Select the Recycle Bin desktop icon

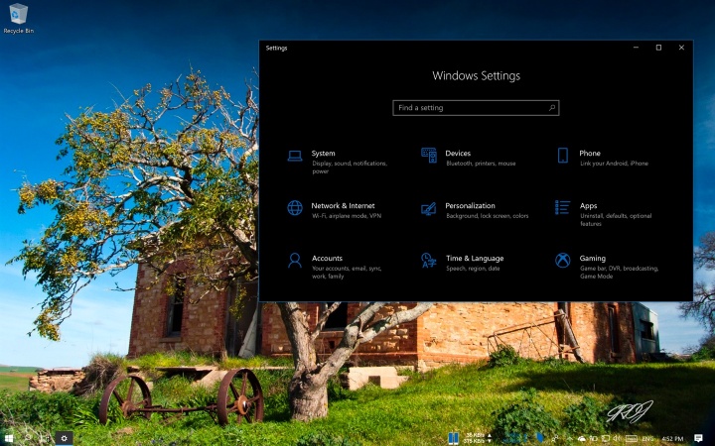[18, 19]
